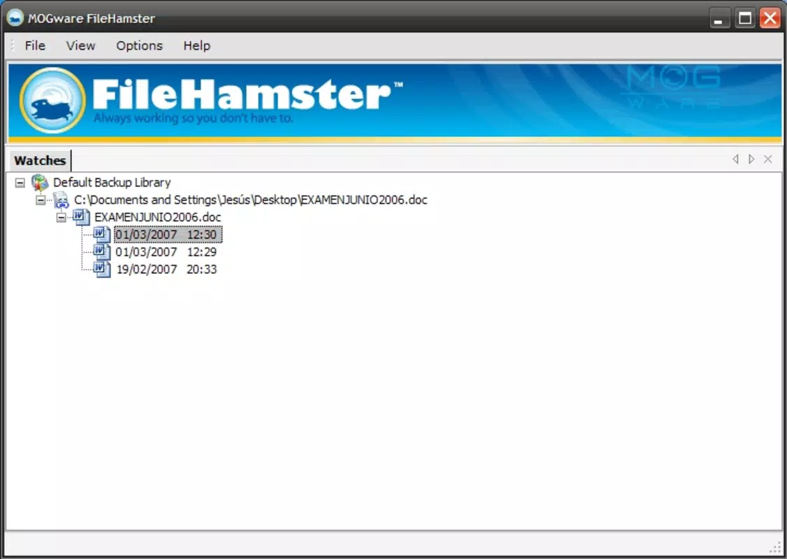Viewport: 787px width, 559px height.
Task: Select revision 01/03/2007 12:29
Action: (166, 252)
